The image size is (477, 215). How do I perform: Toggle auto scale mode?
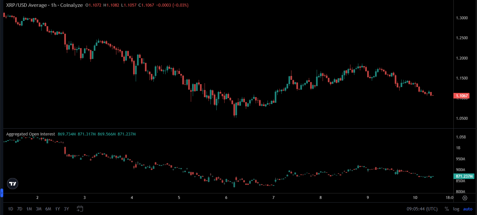(x=468, y=209)
